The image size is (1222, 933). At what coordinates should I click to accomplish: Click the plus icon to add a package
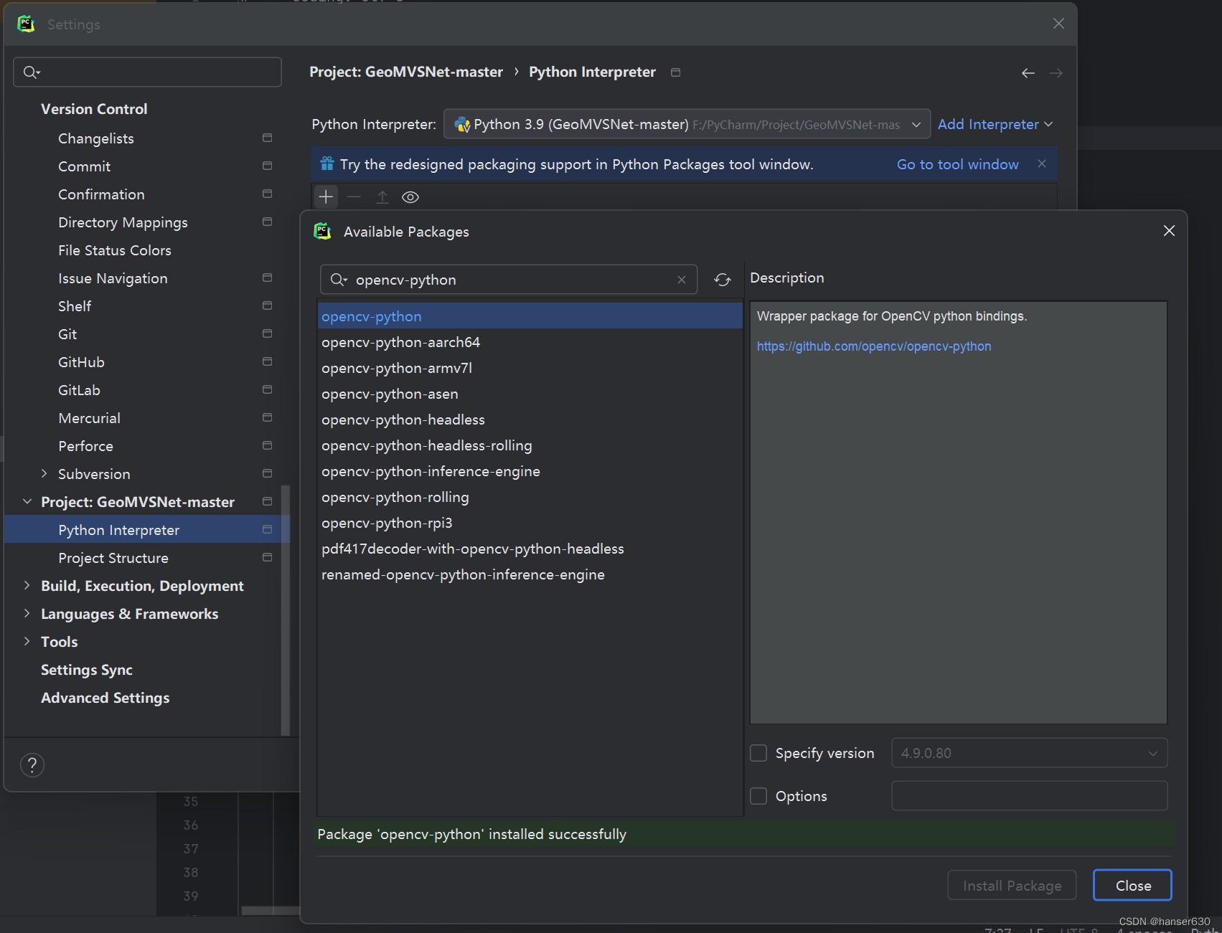[x=326, y=196]
